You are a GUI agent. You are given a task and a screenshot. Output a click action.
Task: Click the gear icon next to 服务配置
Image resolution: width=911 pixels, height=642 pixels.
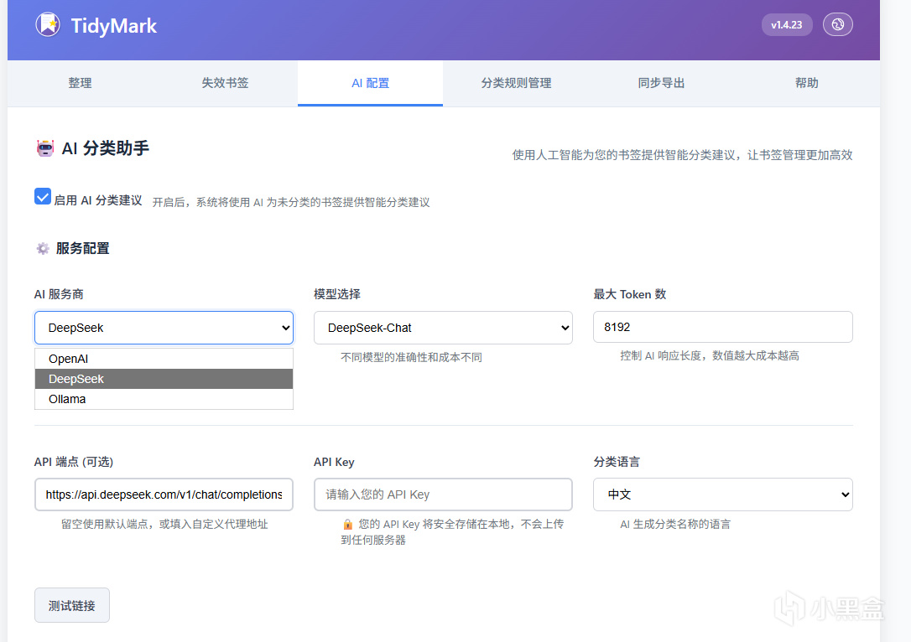tap(43, 248)
